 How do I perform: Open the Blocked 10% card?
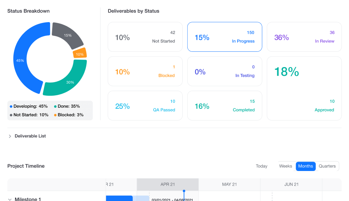145,71
